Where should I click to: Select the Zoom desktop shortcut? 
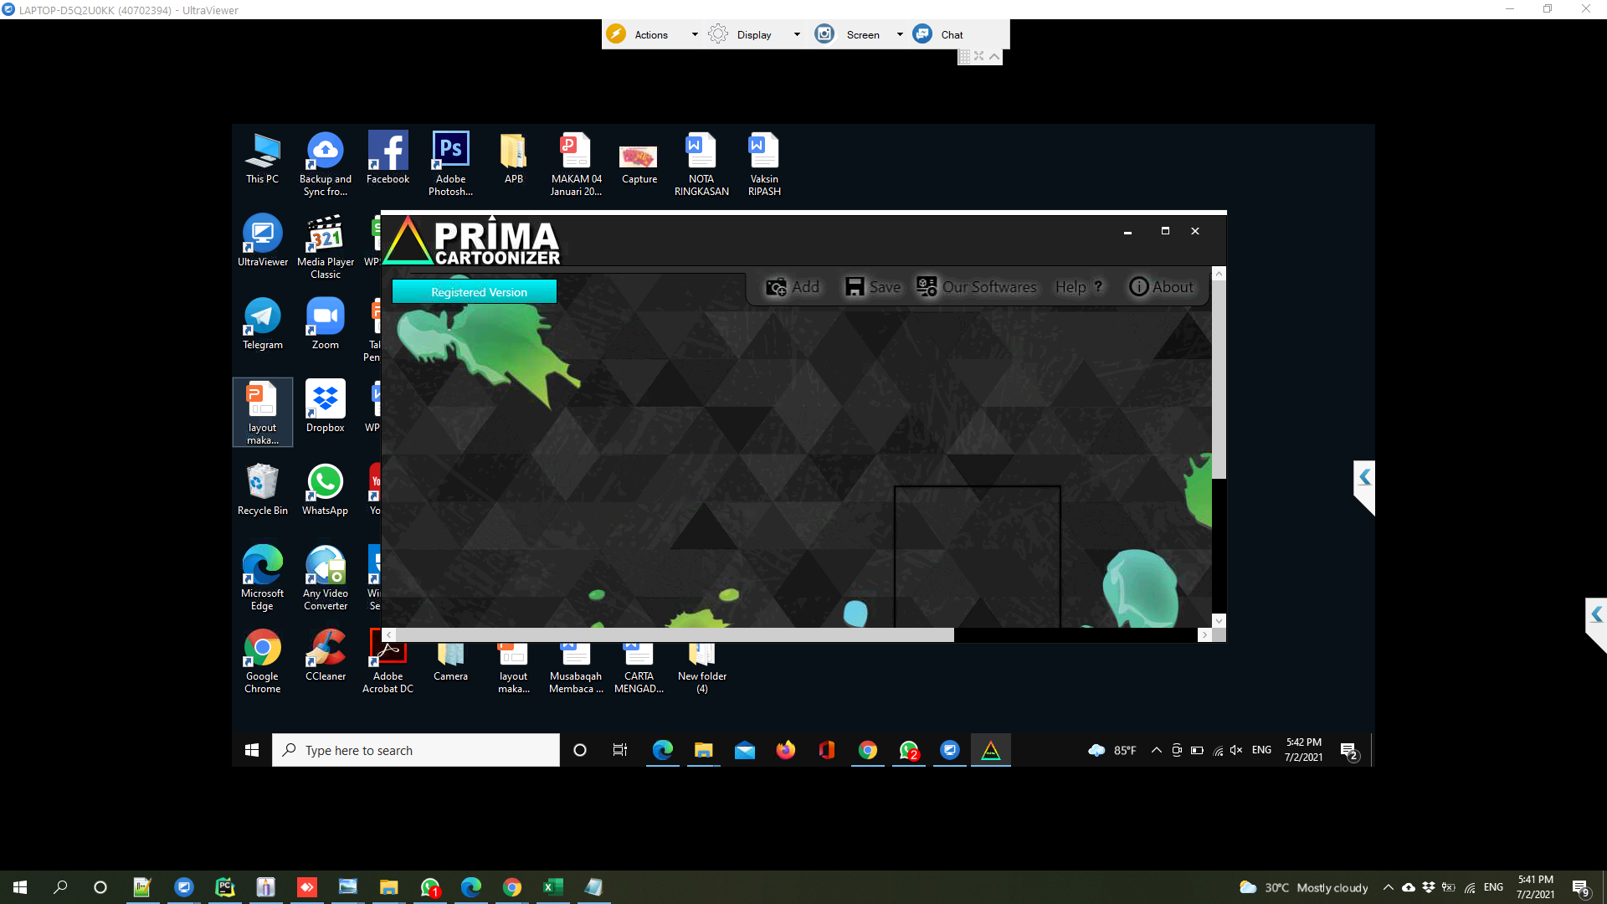326,323
